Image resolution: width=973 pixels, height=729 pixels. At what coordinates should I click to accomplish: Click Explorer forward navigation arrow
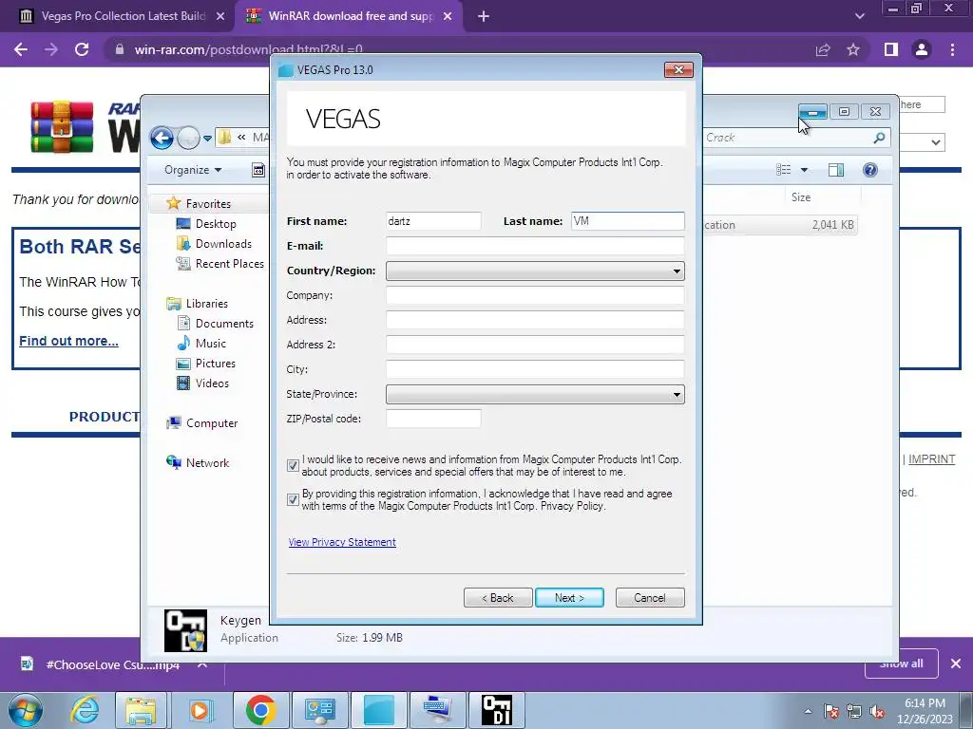188,138
